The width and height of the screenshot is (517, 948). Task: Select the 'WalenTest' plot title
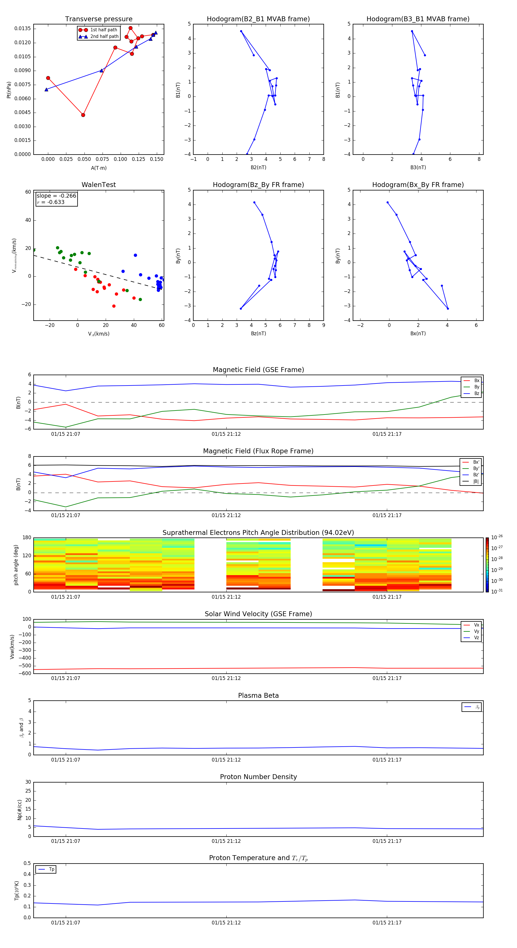[x=99, y=185]
